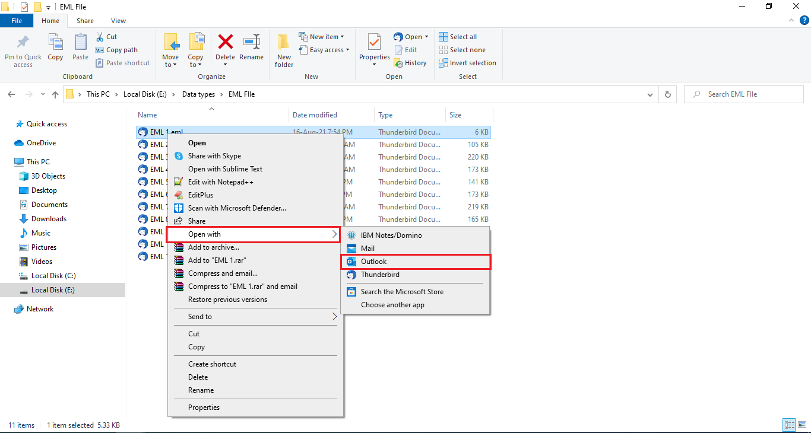Click the ribbon Cut scissors button
This screenshot has height=433, width=811.
pyautogui.click(x=106, y=37)
